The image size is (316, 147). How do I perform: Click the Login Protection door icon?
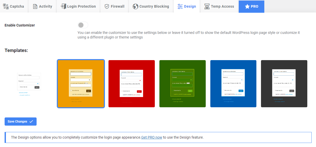(x=63, y=6)
